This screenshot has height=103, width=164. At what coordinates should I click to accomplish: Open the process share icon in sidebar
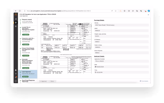click(x=16, y=19)
